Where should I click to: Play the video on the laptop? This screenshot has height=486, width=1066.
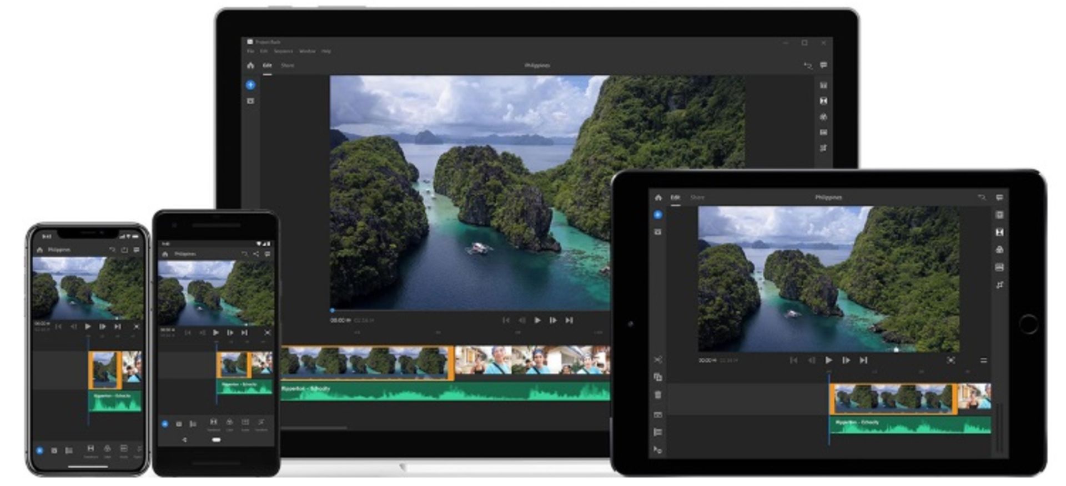pyautogui.click(x=537, y=320)
